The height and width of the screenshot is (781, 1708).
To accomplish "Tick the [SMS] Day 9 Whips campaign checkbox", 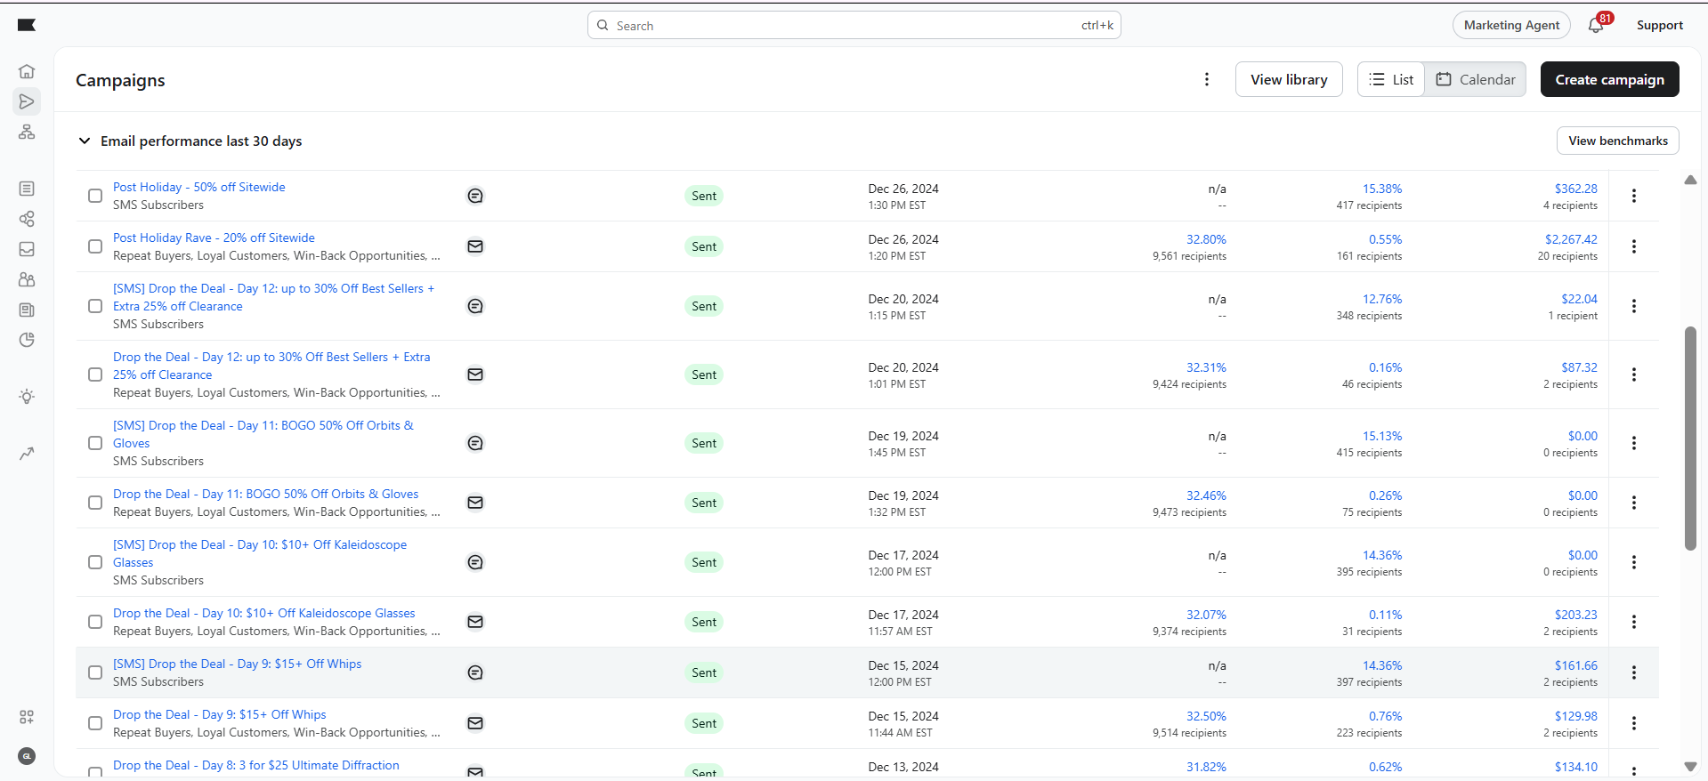I will tap(95, 672).
